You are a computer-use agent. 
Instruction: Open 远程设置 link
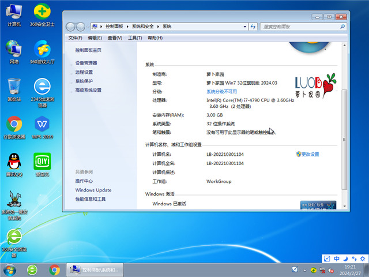pos(84,72)
